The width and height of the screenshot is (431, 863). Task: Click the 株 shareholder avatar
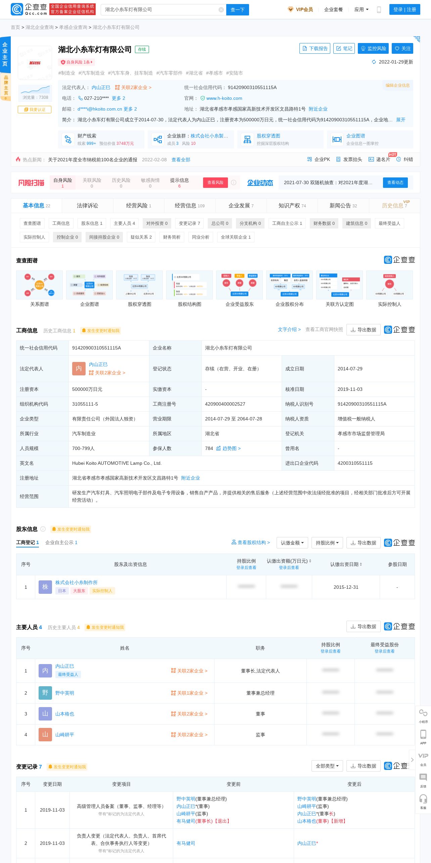coord(45,587)
